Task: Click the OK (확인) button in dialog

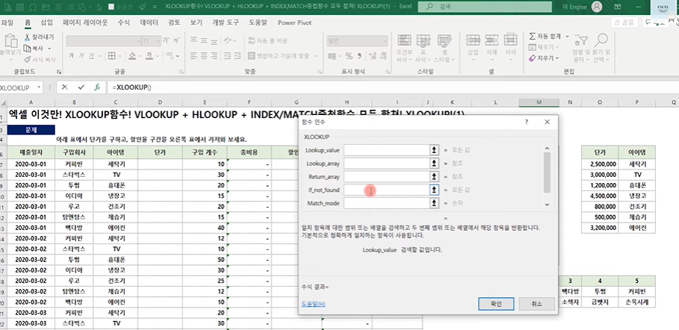Action: [496, 304]
